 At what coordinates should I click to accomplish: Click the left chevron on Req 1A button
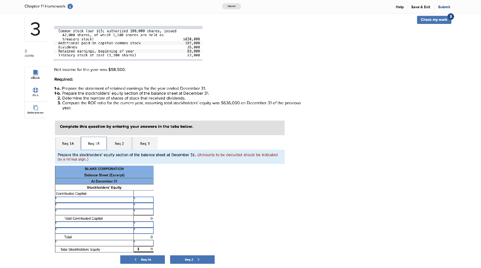(x=136, y=260)
